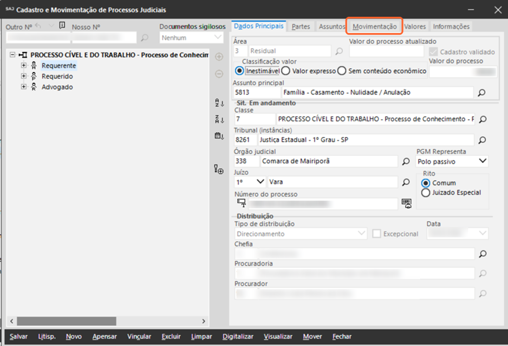Click the horizontal scrollbar in tree panel
The image size is (508, 346).
(108, 321)
